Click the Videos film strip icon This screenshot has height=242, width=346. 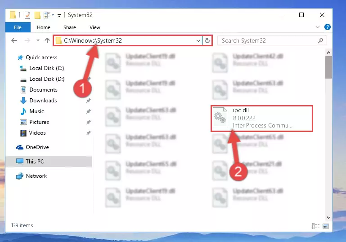(23, 133)
